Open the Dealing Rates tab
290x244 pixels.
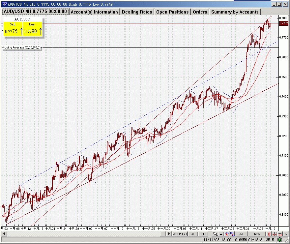137,12
